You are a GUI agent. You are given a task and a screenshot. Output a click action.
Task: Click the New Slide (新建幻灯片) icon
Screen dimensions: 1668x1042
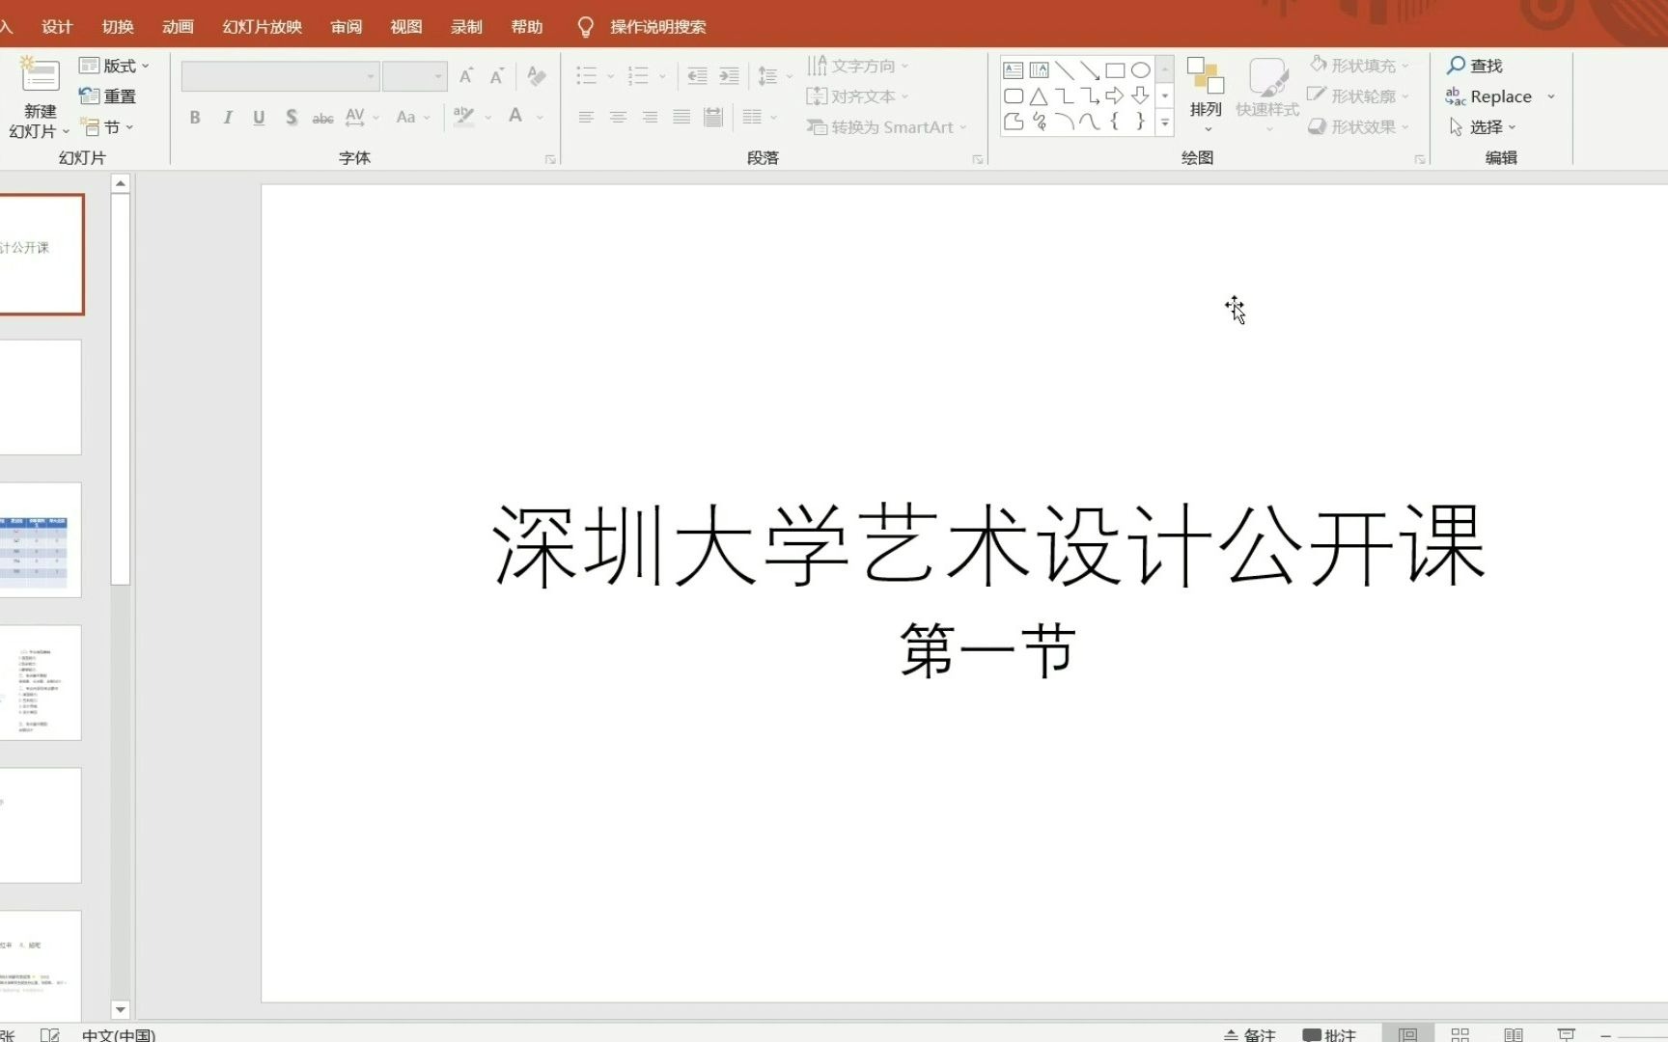[40, 76]
